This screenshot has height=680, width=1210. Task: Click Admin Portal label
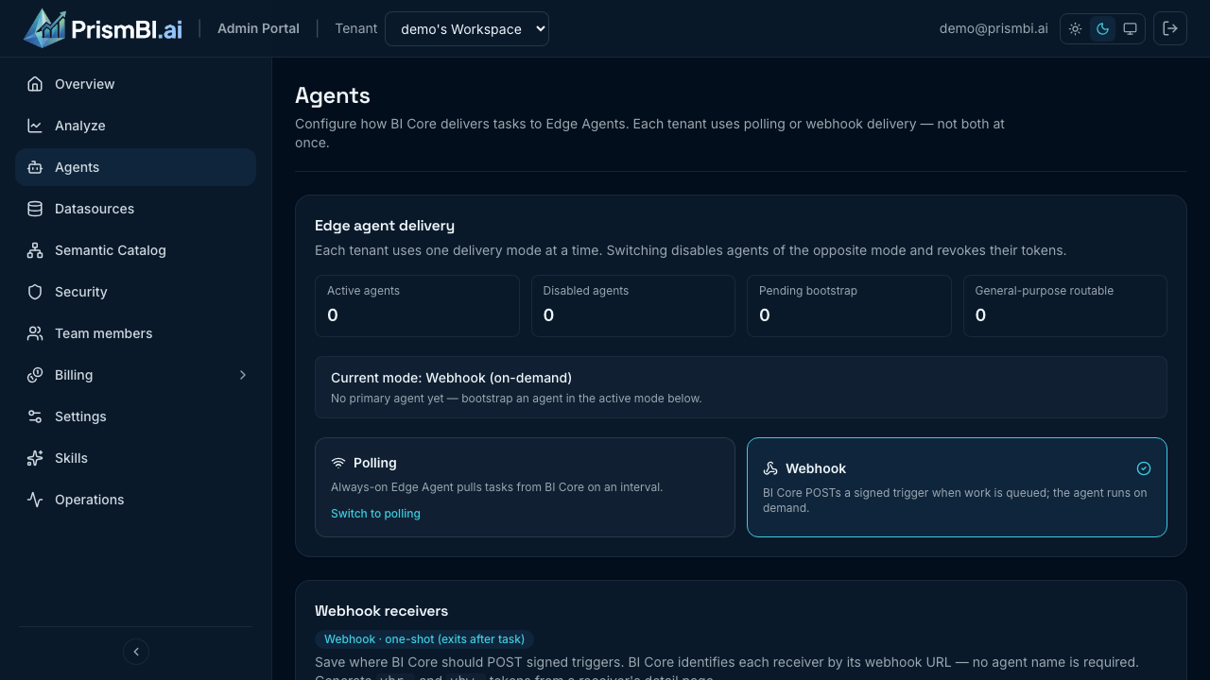pyautogui.click(x=258, y=28)
